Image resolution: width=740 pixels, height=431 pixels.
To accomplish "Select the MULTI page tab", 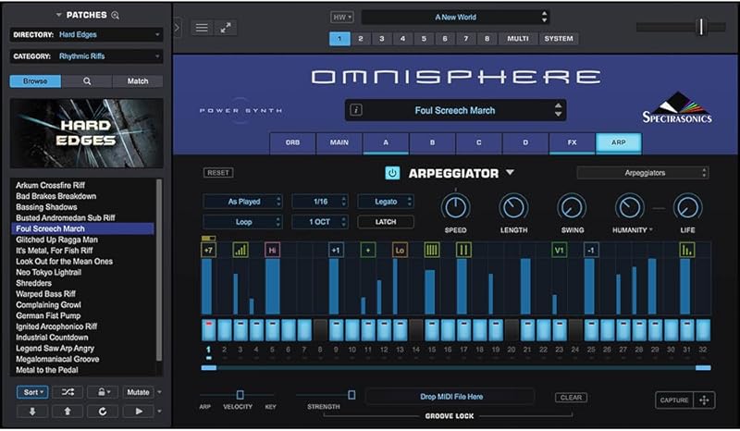I will tap(518, 39).
